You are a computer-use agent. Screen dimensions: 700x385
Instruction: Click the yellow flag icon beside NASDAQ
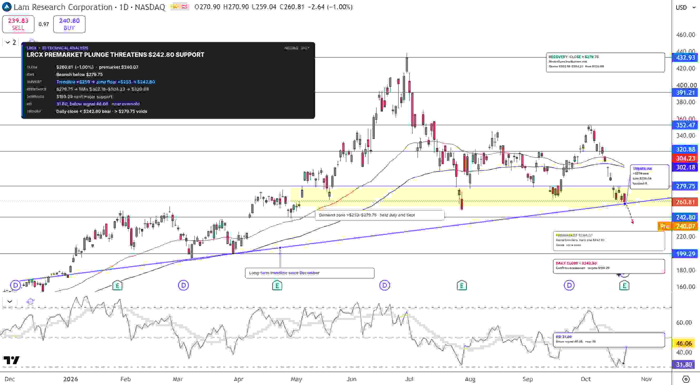click(x=174, y=7)
